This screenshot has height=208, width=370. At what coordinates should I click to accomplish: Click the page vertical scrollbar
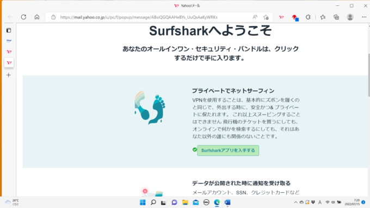[368, 75]
